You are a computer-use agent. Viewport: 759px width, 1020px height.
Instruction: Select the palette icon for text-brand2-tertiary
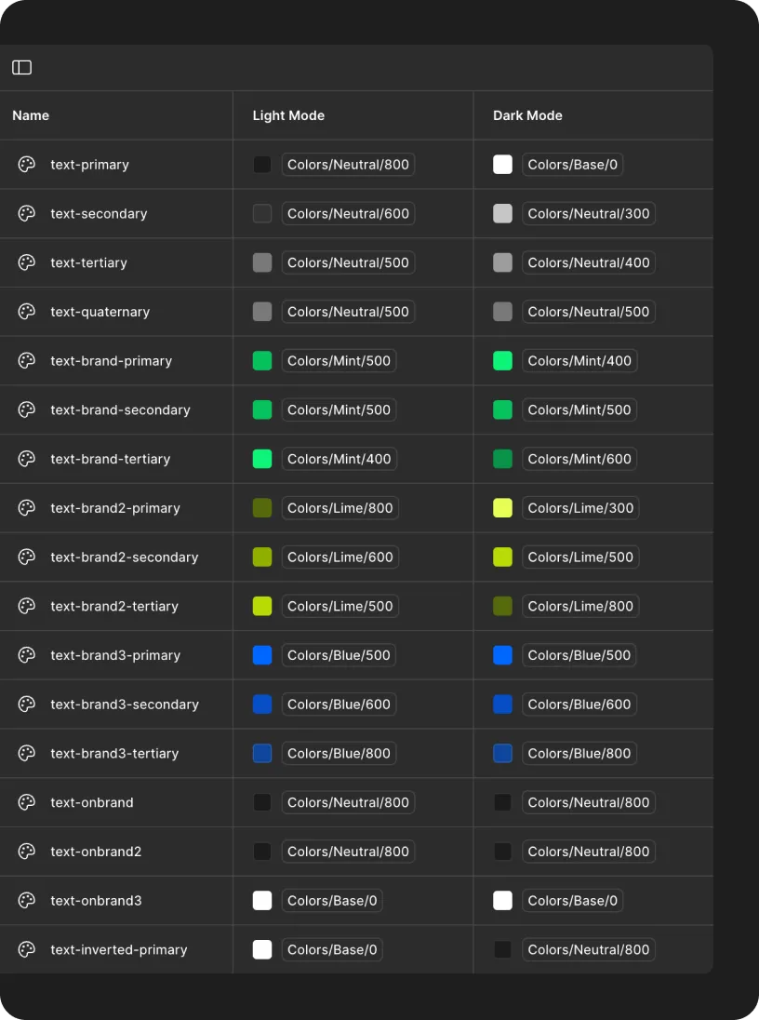tap(25, 606)
